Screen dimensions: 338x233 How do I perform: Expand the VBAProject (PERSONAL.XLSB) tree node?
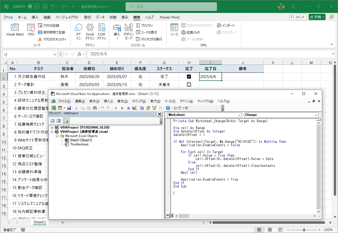click(52, 127)
